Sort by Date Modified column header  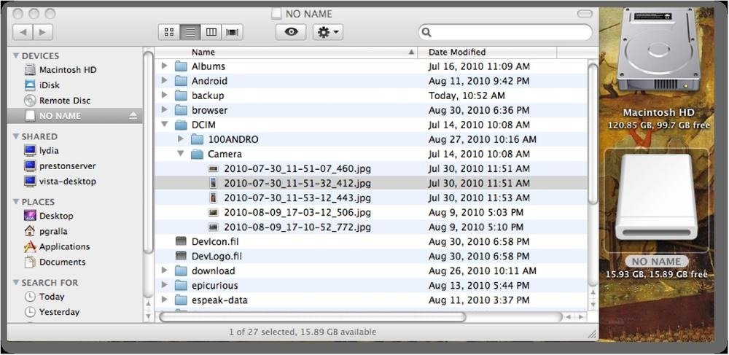(x=487, y=52)
